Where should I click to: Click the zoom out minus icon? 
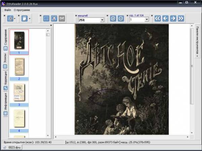coord(121,18)
